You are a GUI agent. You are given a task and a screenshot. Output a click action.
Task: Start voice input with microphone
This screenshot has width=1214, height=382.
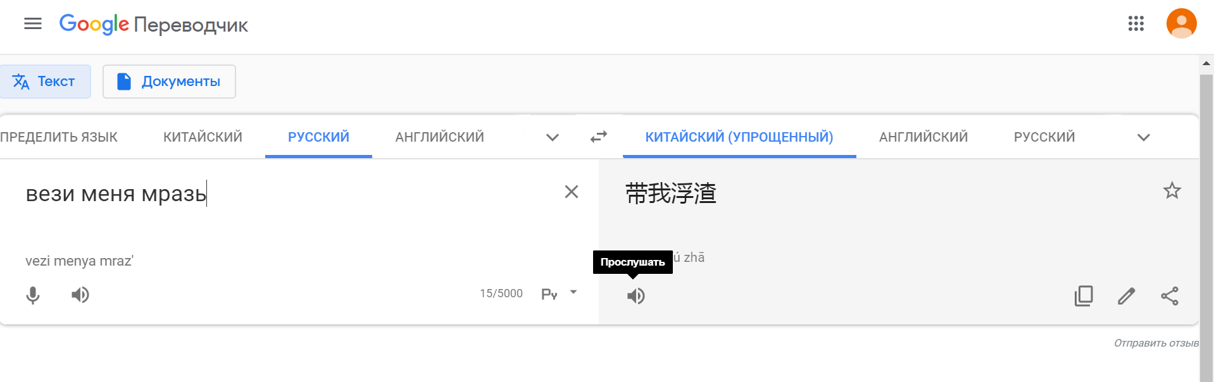click(x=33, y=295)
